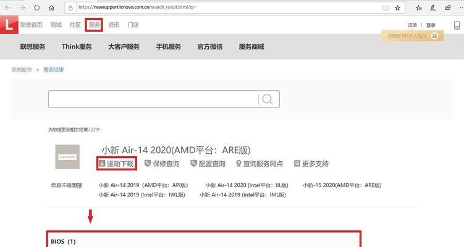Screen dimensions: 464x247
Task: Click the 您是不是想搜 label
Action: (x=67, y=185)
